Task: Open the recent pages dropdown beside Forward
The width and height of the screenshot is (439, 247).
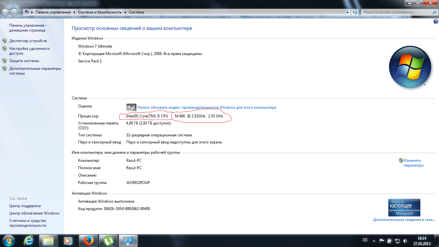Action: 21,13
